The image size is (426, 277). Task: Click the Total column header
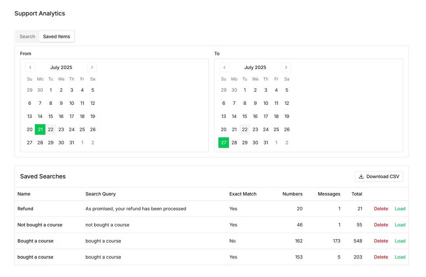coord(357,194)
